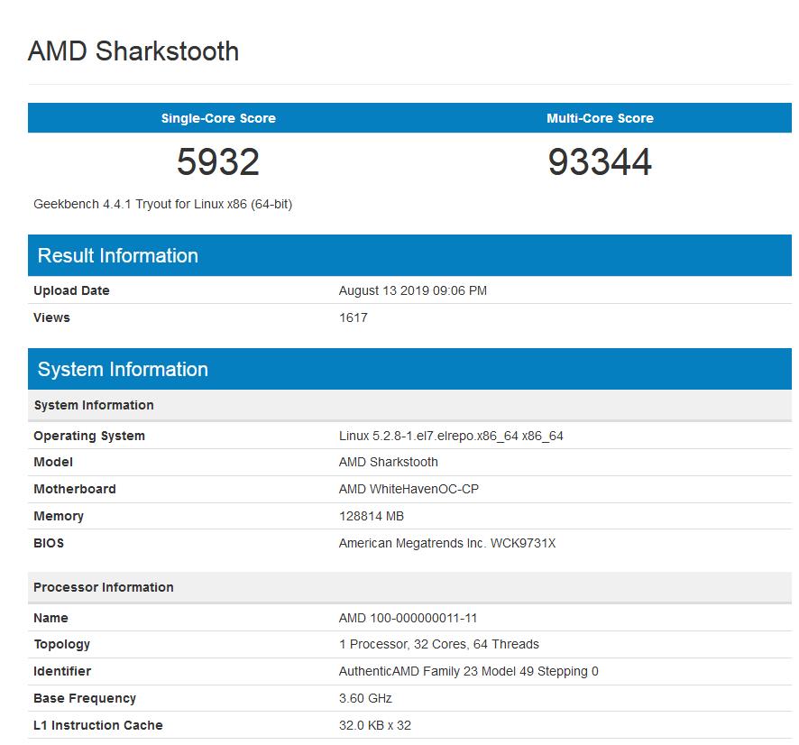Select the August 13 2019 09:06 PM value
The image size is (799, 745).
413,290
